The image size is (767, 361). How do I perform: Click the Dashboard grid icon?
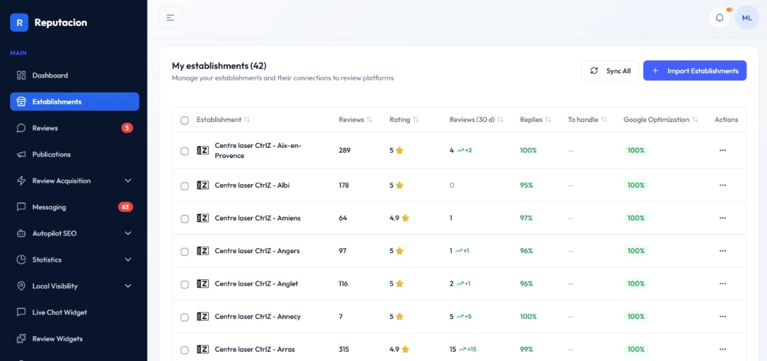click(x=21, y=75)
